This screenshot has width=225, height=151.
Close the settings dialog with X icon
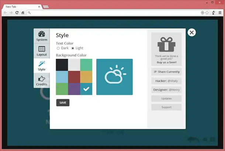[x=191, y=32]
